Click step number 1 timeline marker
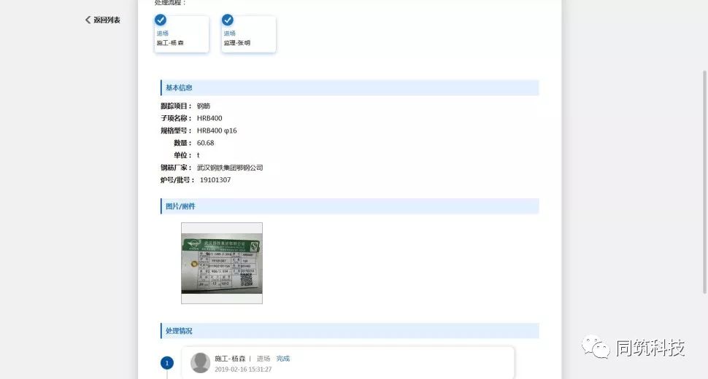 pyautogui.click(x=167, y=363)
